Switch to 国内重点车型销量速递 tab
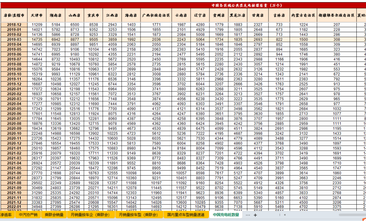This screenshot has height=221, width=366. [186, 215]
